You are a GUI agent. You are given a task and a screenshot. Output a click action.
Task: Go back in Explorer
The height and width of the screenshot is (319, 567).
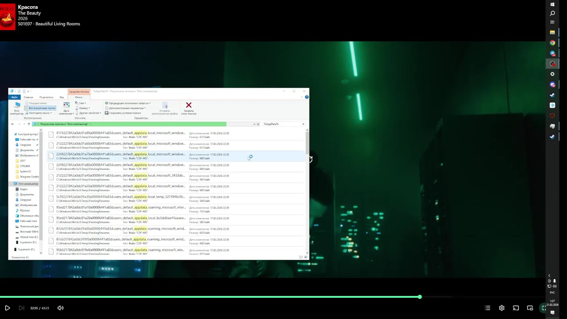(x=12, y=124)
